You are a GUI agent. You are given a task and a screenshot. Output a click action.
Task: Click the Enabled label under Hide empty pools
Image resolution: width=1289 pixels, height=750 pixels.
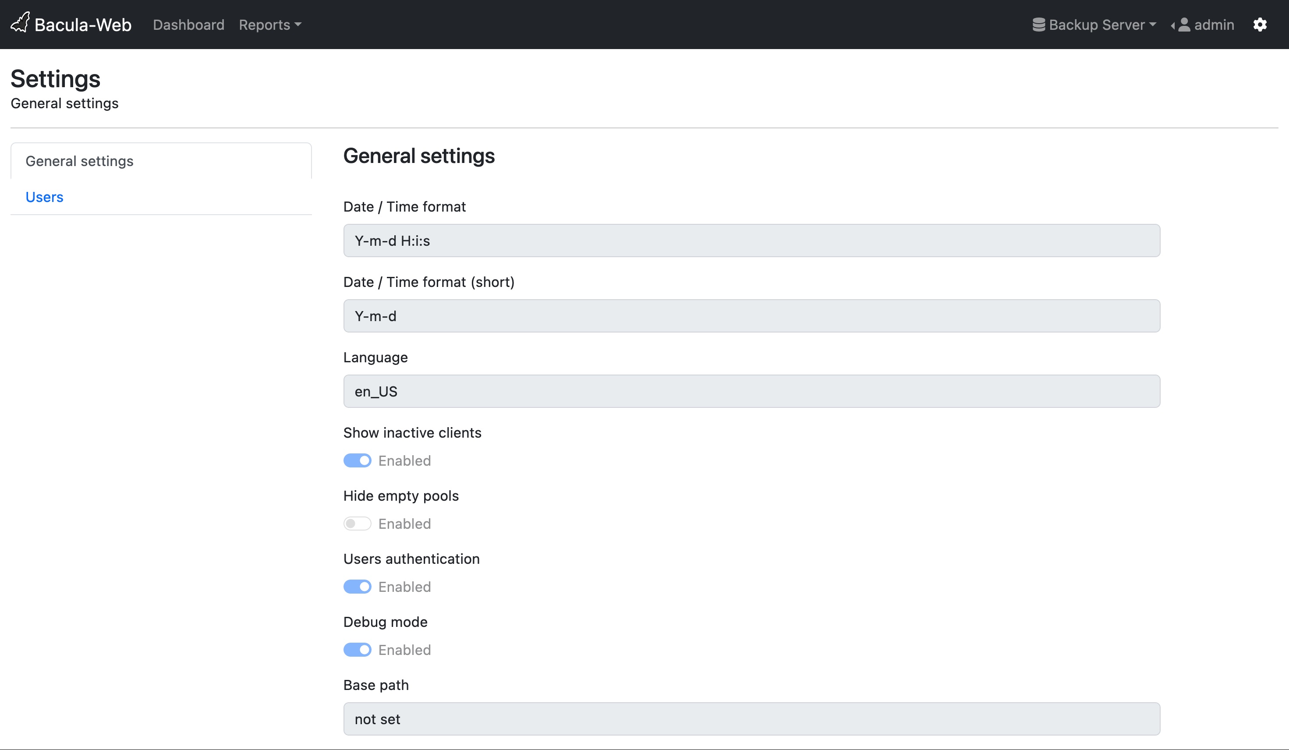tap(404, 524)
